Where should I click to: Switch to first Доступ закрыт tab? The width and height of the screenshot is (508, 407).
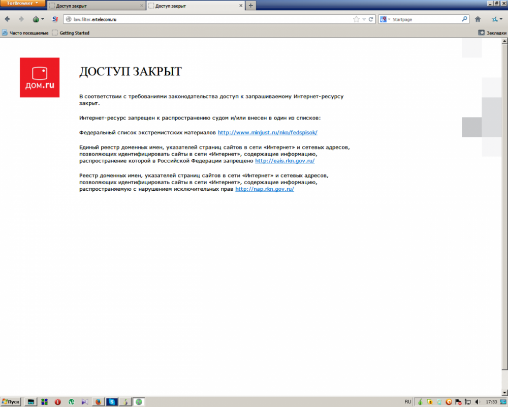[x=96, y=6]
